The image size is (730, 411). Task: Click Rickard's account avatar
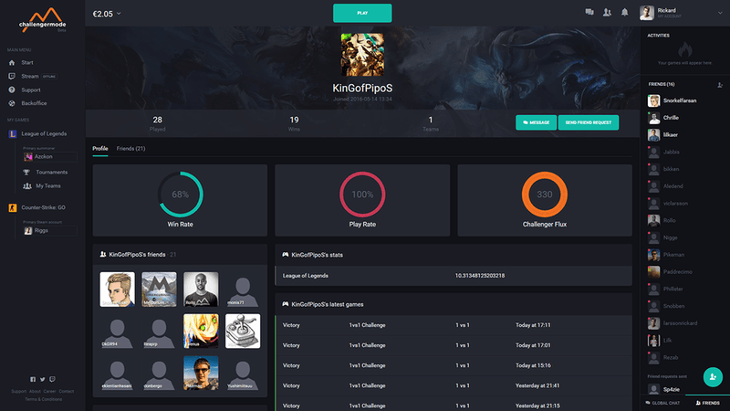(x=647, y=13)
